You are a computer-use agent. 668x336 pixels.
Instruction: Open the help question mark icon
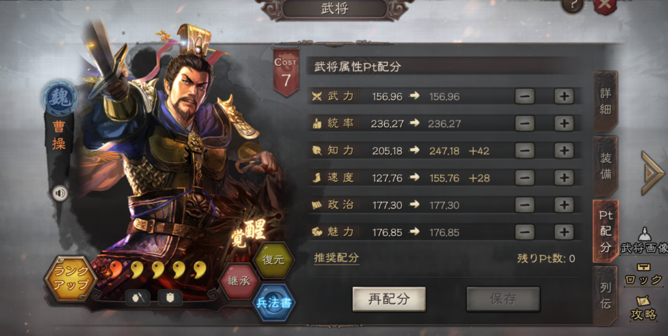point(572,5)
